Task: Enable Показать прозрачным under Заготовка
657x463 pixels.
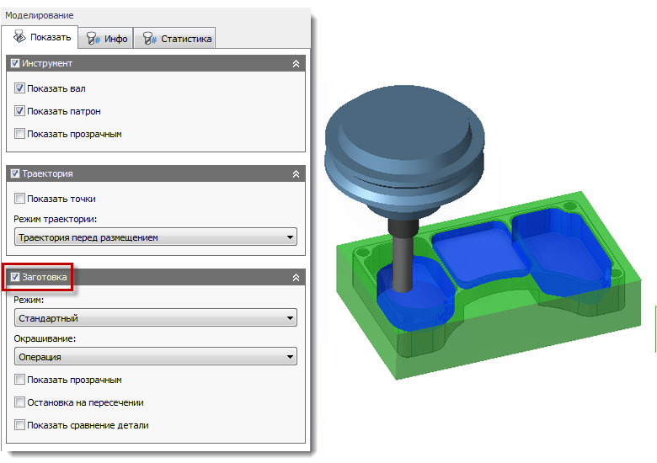Action: 19,380
